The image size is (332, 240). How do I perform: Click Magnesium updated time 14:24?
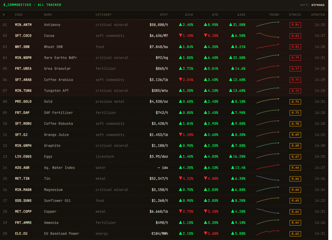pos(320,190)
